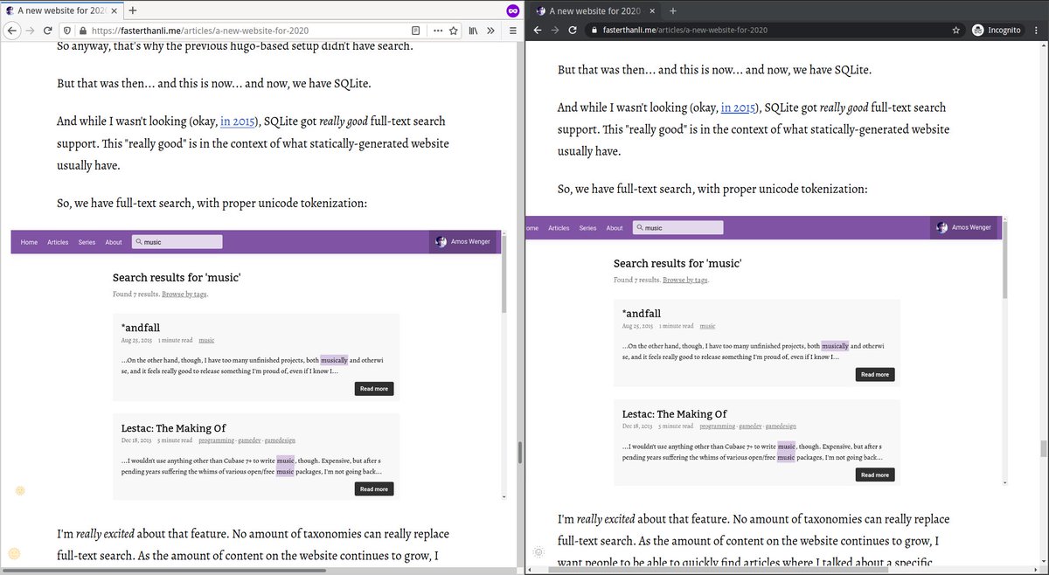View site info via Chrome lock icon

594,30
